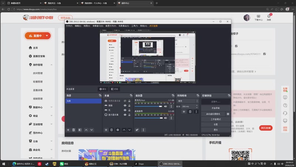The height and width of the screenshot is (167, 296).
Task: Toggle lock on 视频采集设备 source
Action: point(129,101)
